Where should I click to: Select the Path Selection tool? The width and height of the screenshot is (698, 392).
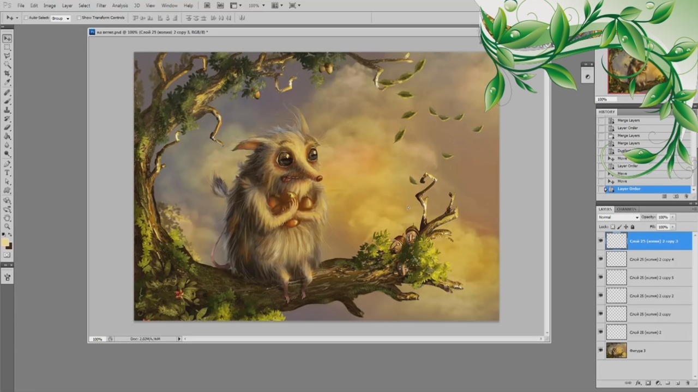coord(7,181)
